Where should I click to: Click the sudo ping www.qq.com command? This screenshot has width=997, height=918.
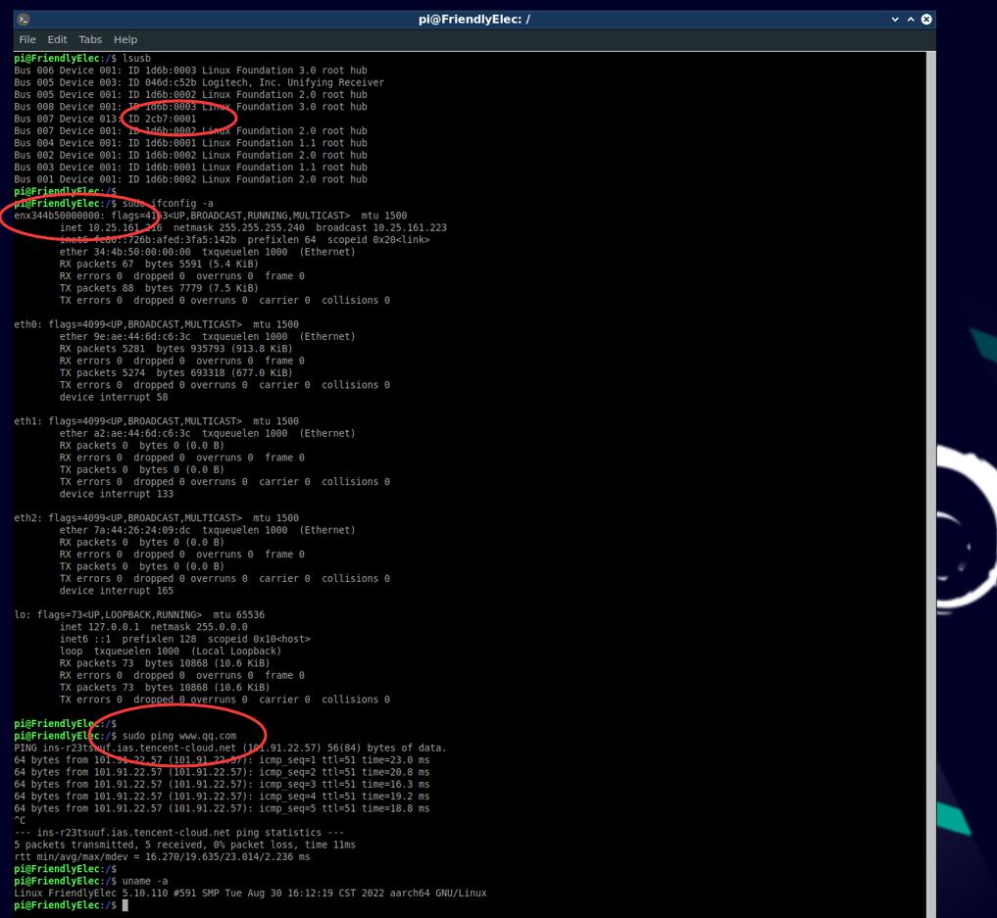(179, 736)
